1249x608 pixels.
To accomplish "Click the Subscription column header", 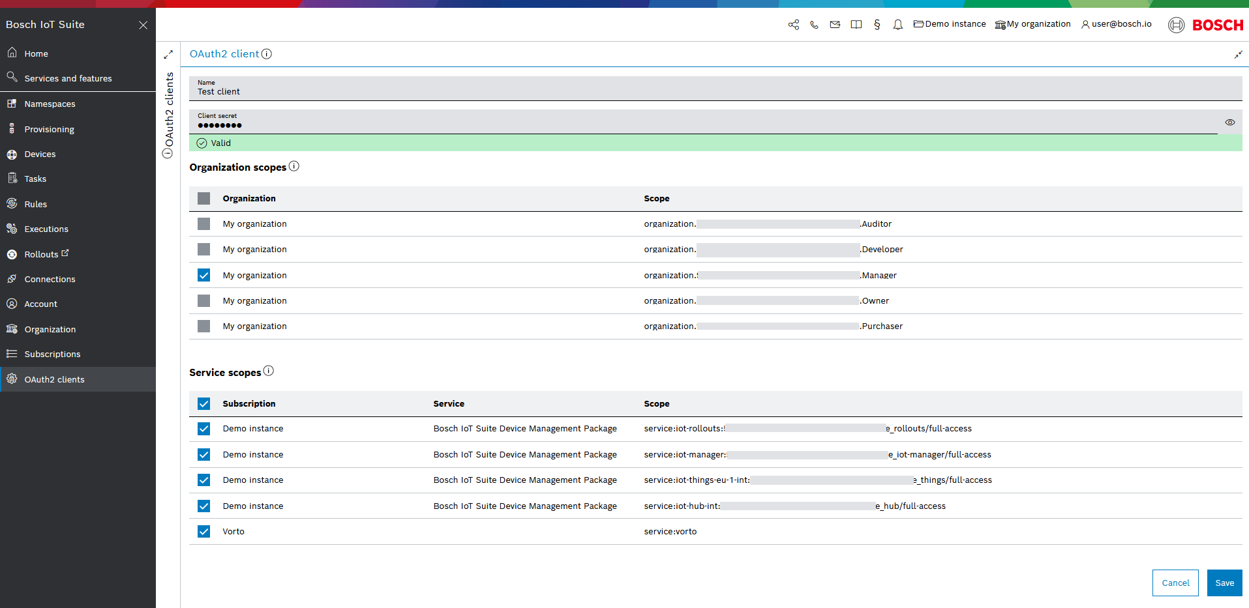I will pyautogui.click(x=249, y=404).
